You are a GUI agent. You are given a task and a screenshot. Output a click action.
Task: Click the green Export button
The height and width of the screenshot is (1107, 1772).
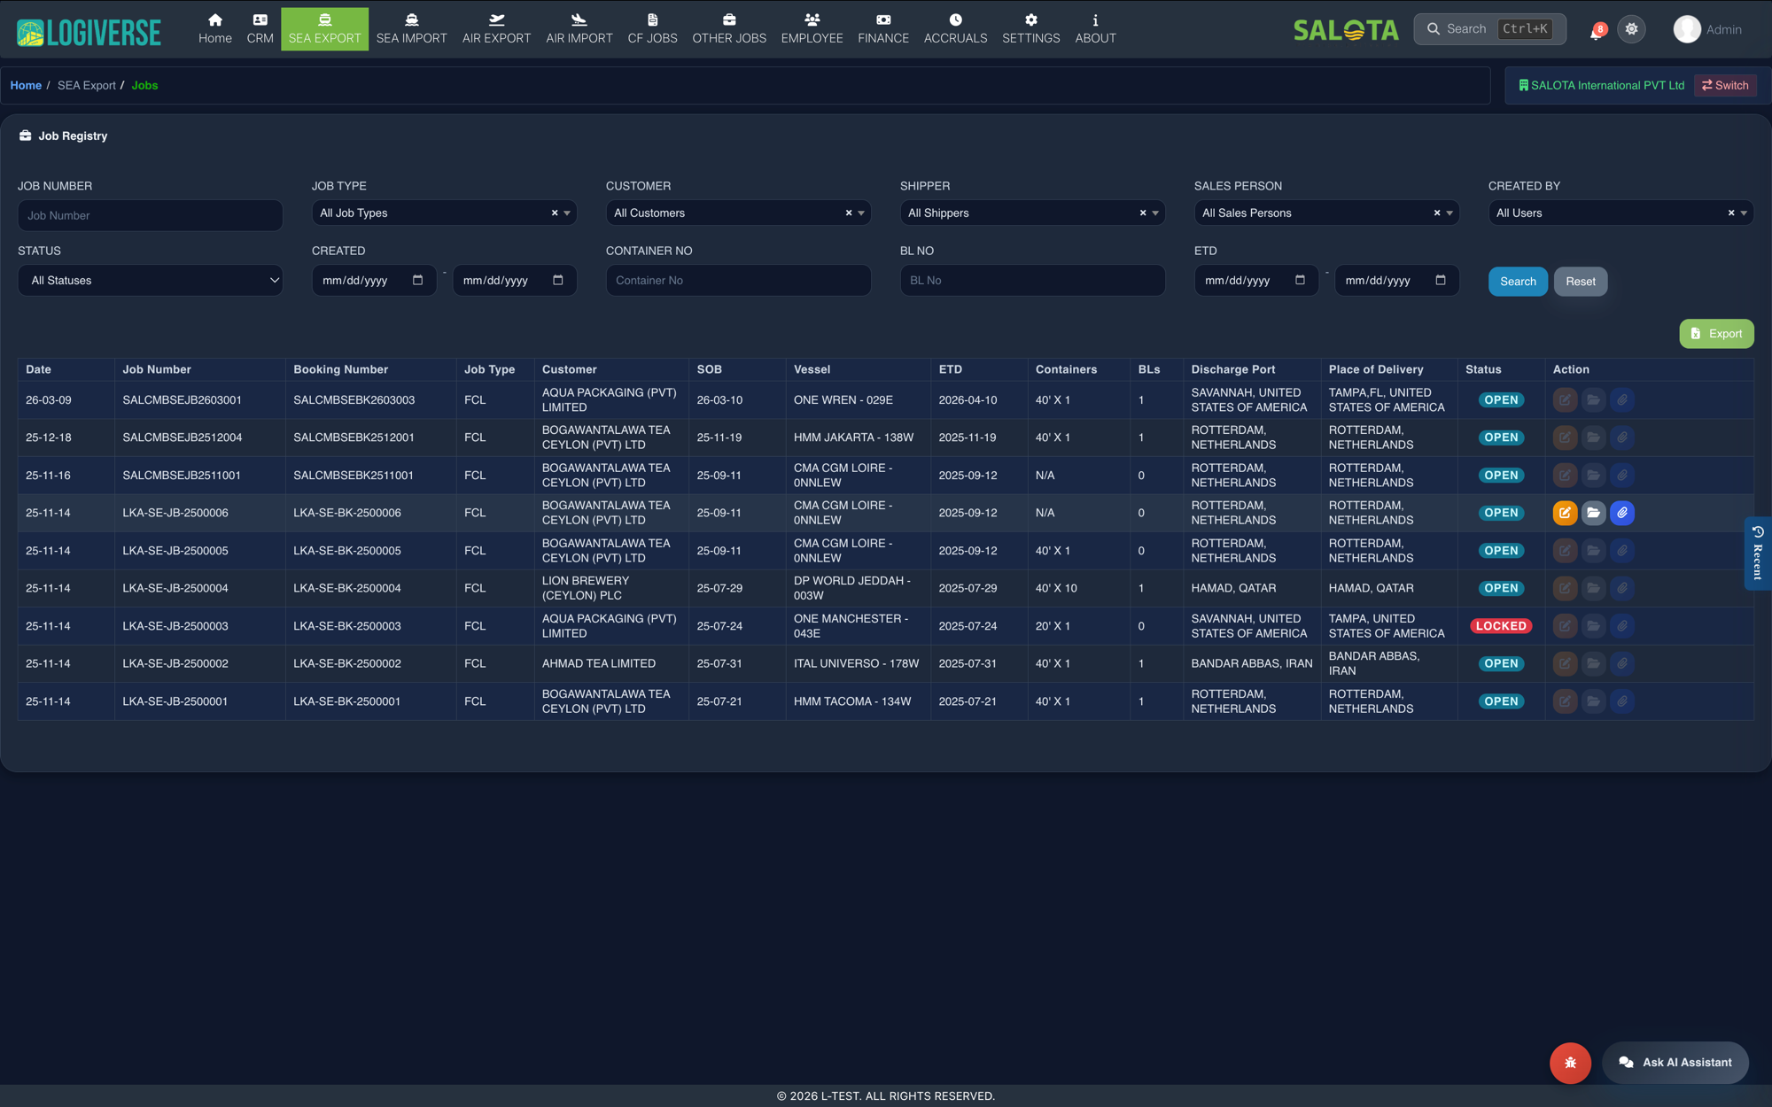pyautogui.click(x=1716, y=334)
